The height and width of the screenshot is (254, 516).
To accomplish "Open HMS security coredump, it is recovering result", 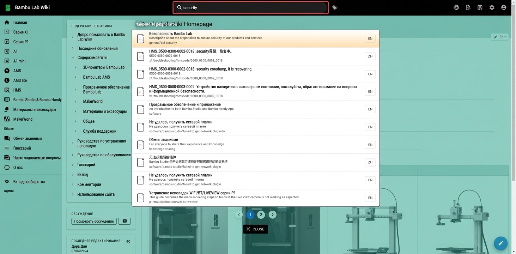I will [256, 74].
